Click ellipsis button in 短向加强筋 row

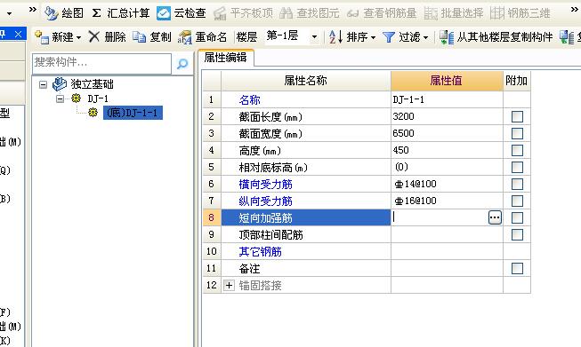click(x=495, y=217)
